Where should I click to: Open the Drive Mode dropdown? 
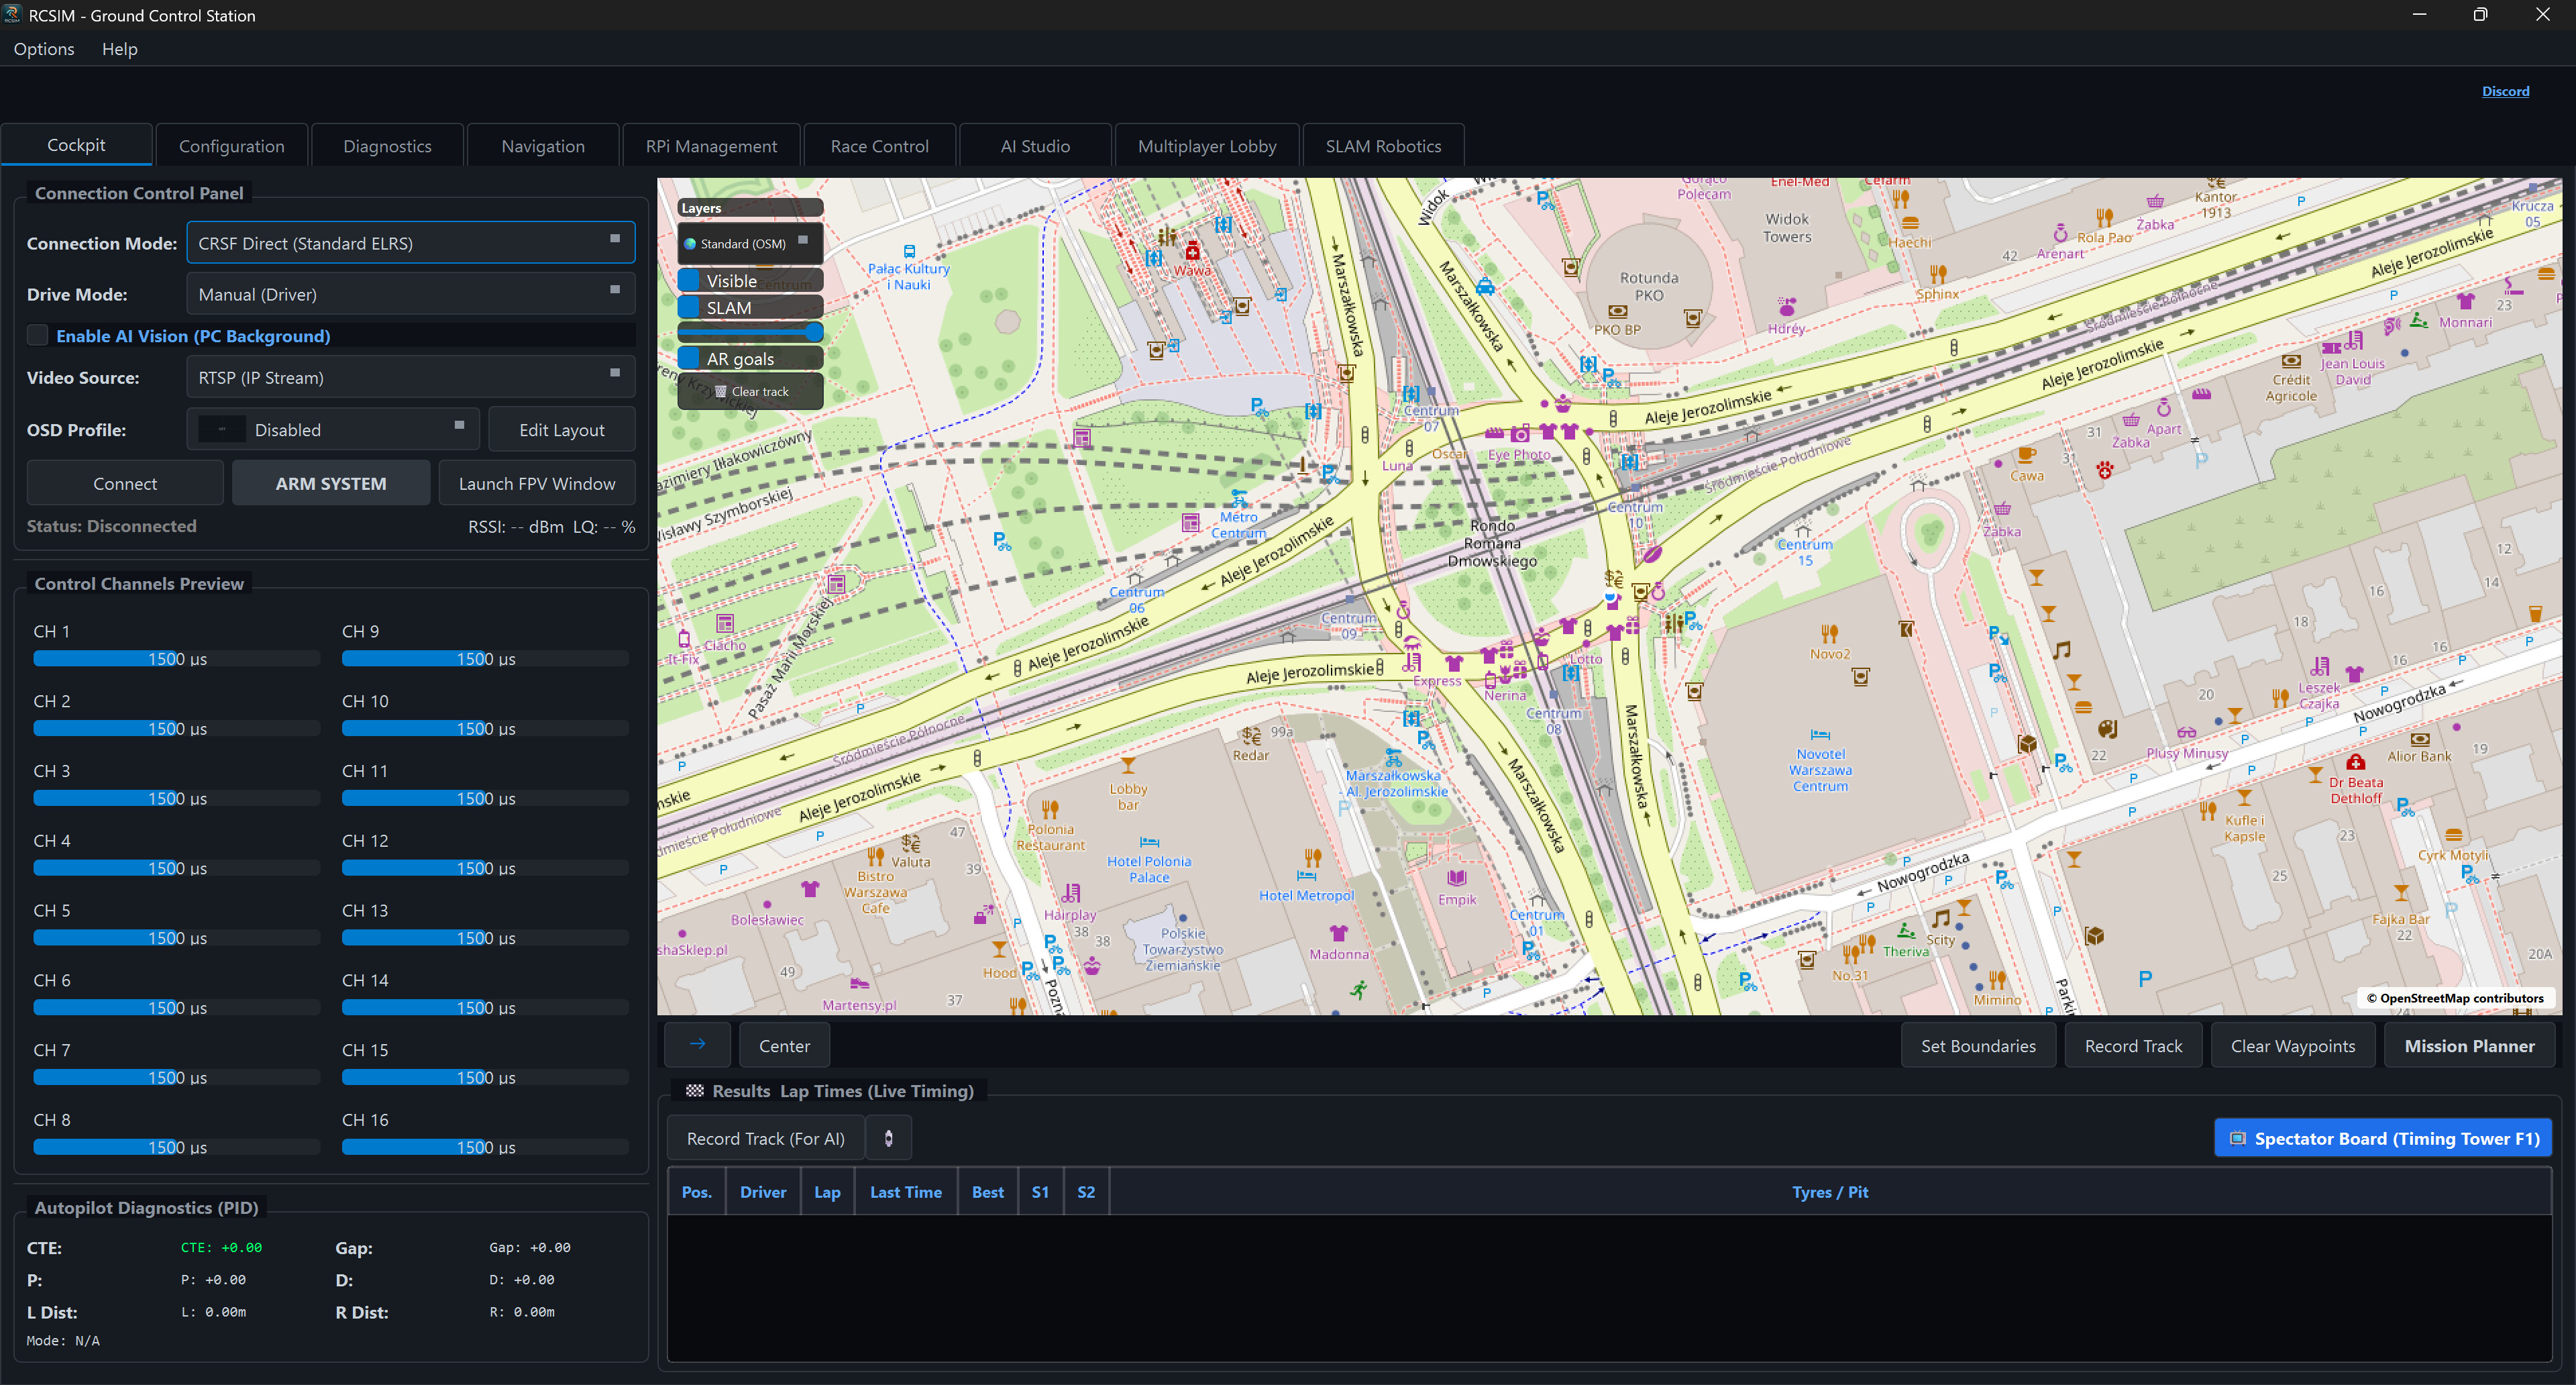click(x=410, y=294)
